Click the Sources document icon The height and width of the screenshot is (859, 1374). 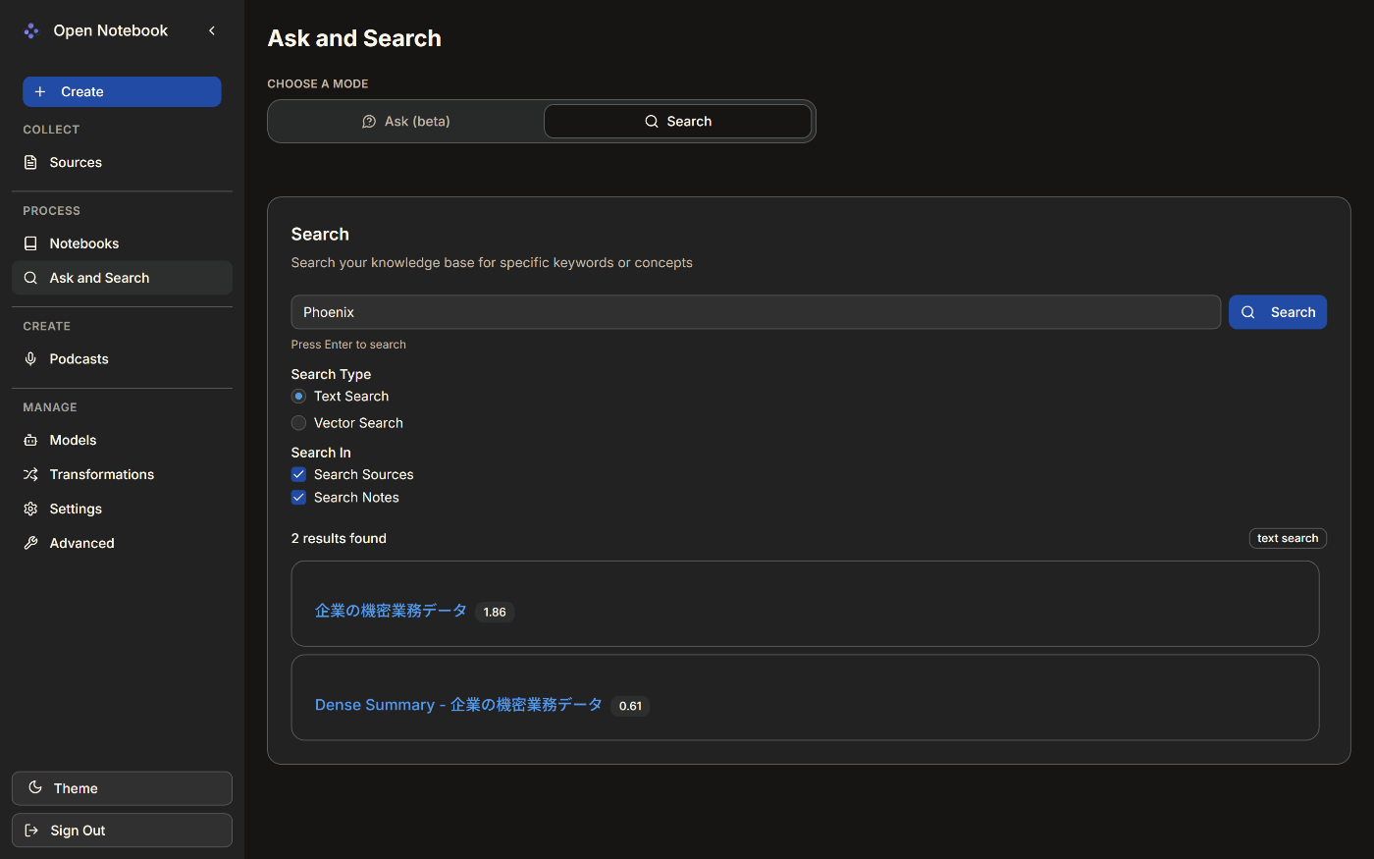[x=30, y=163]
